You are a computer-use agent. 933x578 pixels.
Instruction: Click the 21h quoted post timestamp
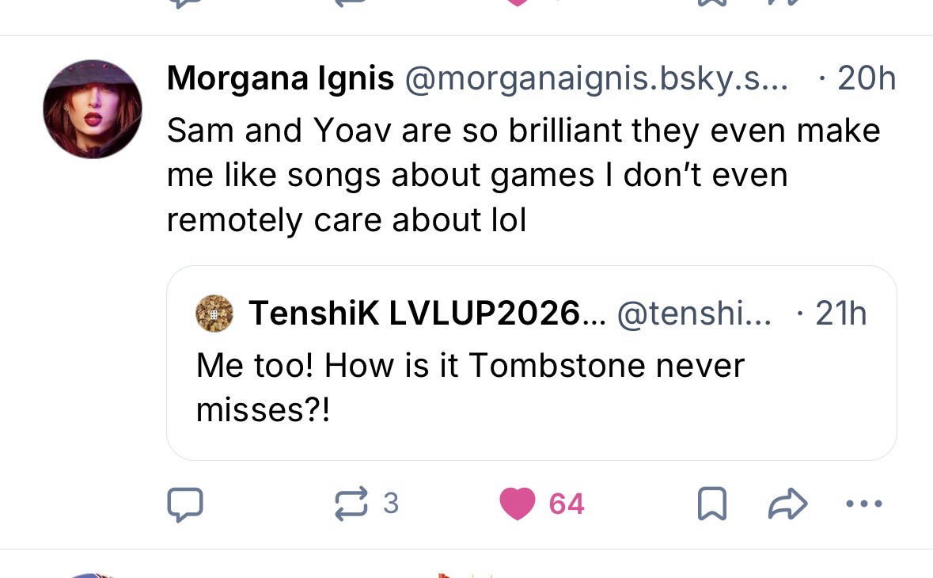point(840,314)
